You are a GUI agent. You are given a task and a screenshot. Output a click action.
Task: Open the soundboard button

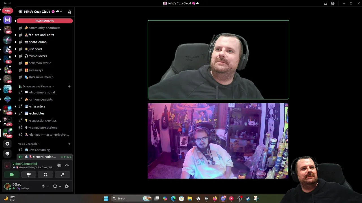[x=63, y=175]
